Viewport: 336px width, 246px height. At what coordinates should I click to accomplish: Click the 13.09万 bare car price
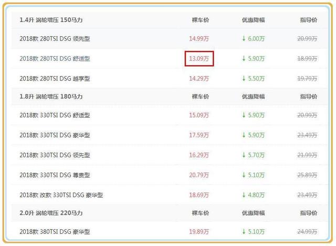click(199, 58)
